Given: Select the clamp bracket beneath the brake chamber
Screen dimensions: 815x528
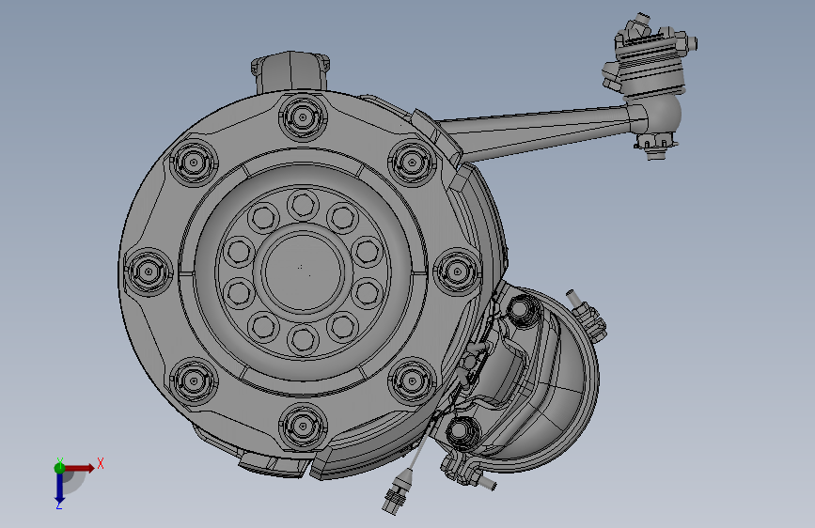Looking at the screenshot, I should coord(462,469).
